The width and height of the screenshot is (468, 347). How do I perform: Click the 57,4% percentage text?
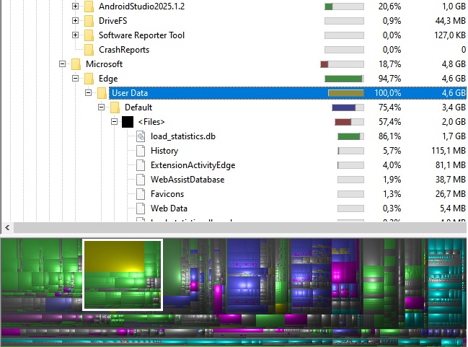coord(389,122)
